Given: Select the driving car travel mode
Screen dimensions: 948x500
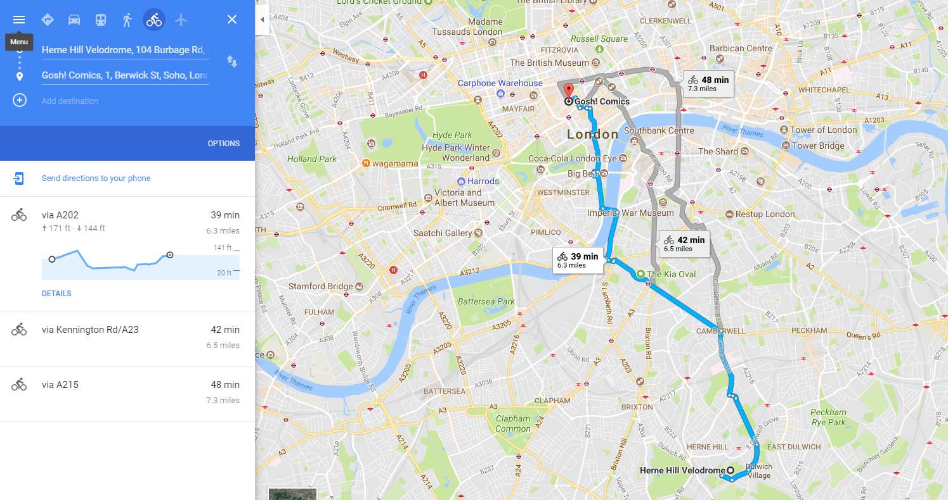Looking at the screenshot, I should (74, 20).
